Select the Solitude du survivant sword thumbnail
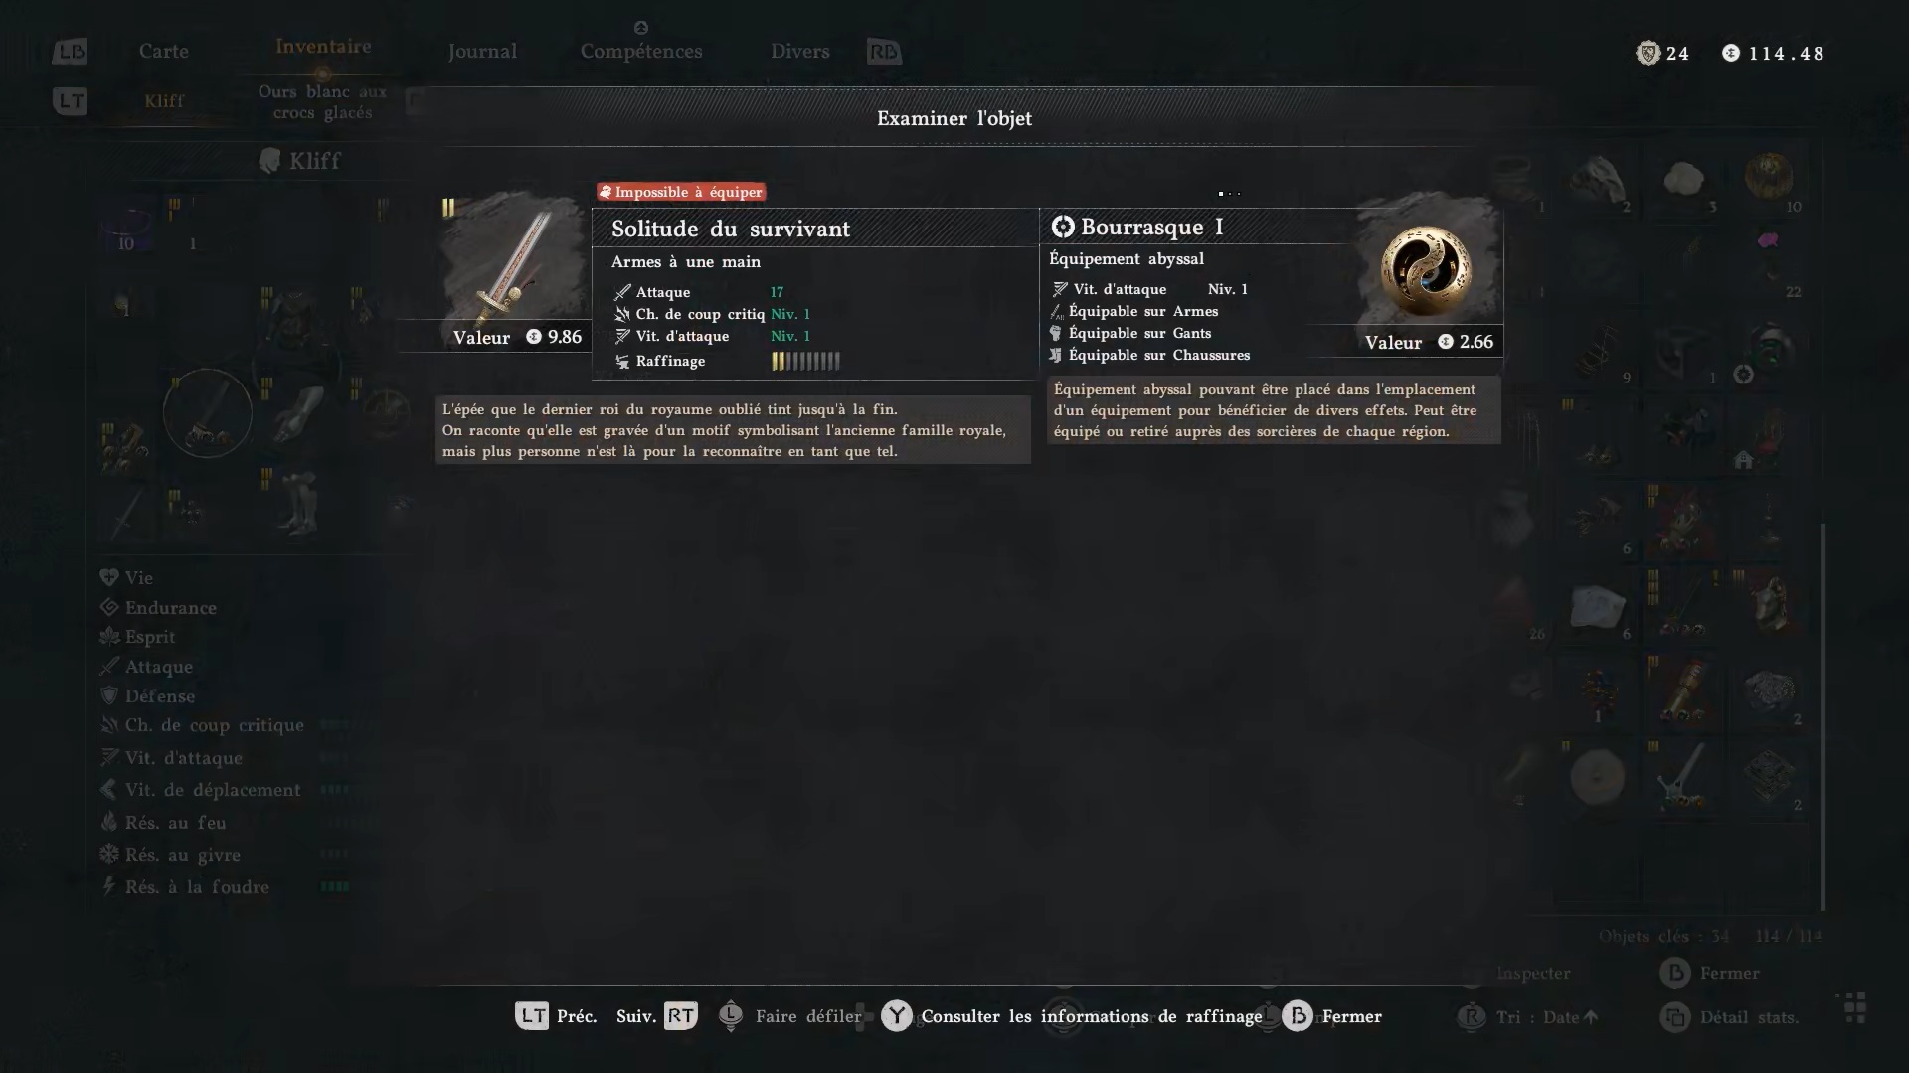The height and width of the screenshot is (1073, 1909). tap(512, 263)
